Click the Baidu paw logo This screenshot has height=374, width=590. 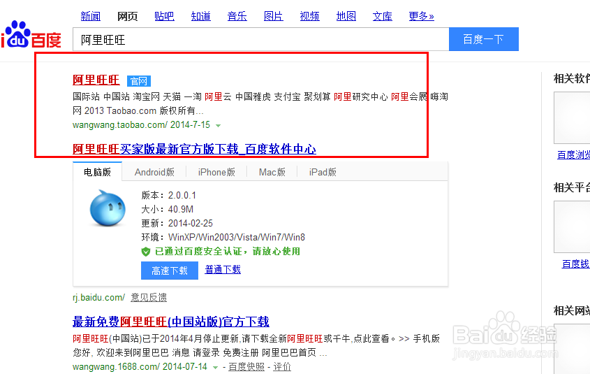click(31, 35)
